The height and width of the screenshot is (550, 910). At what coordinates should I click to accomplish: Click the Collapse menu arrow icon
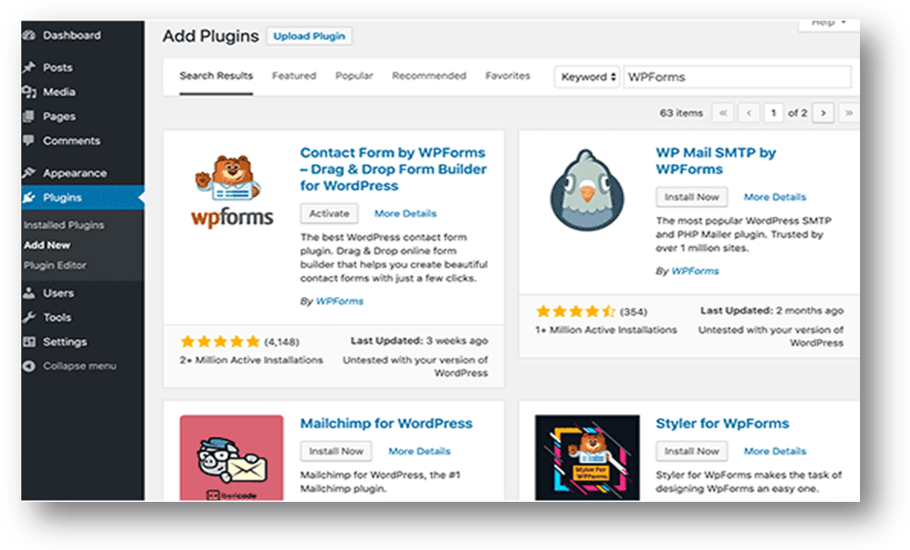29,366
